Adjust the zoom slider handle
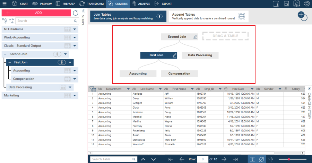 point(289,159)
